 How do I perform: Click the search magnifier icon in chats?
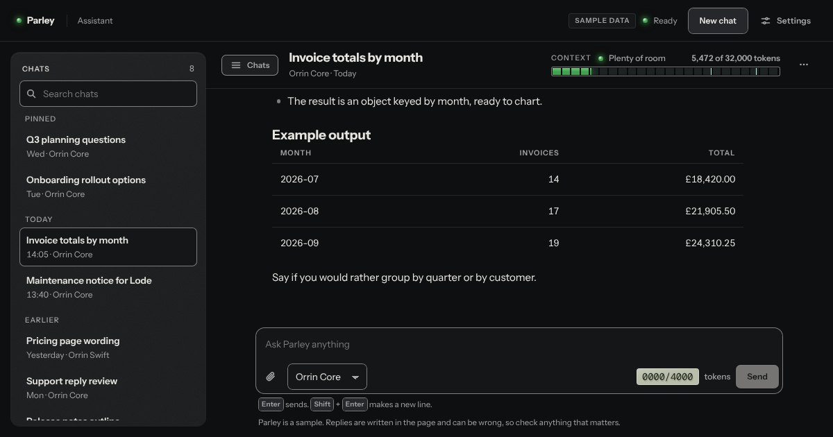[x=31, y=94]
